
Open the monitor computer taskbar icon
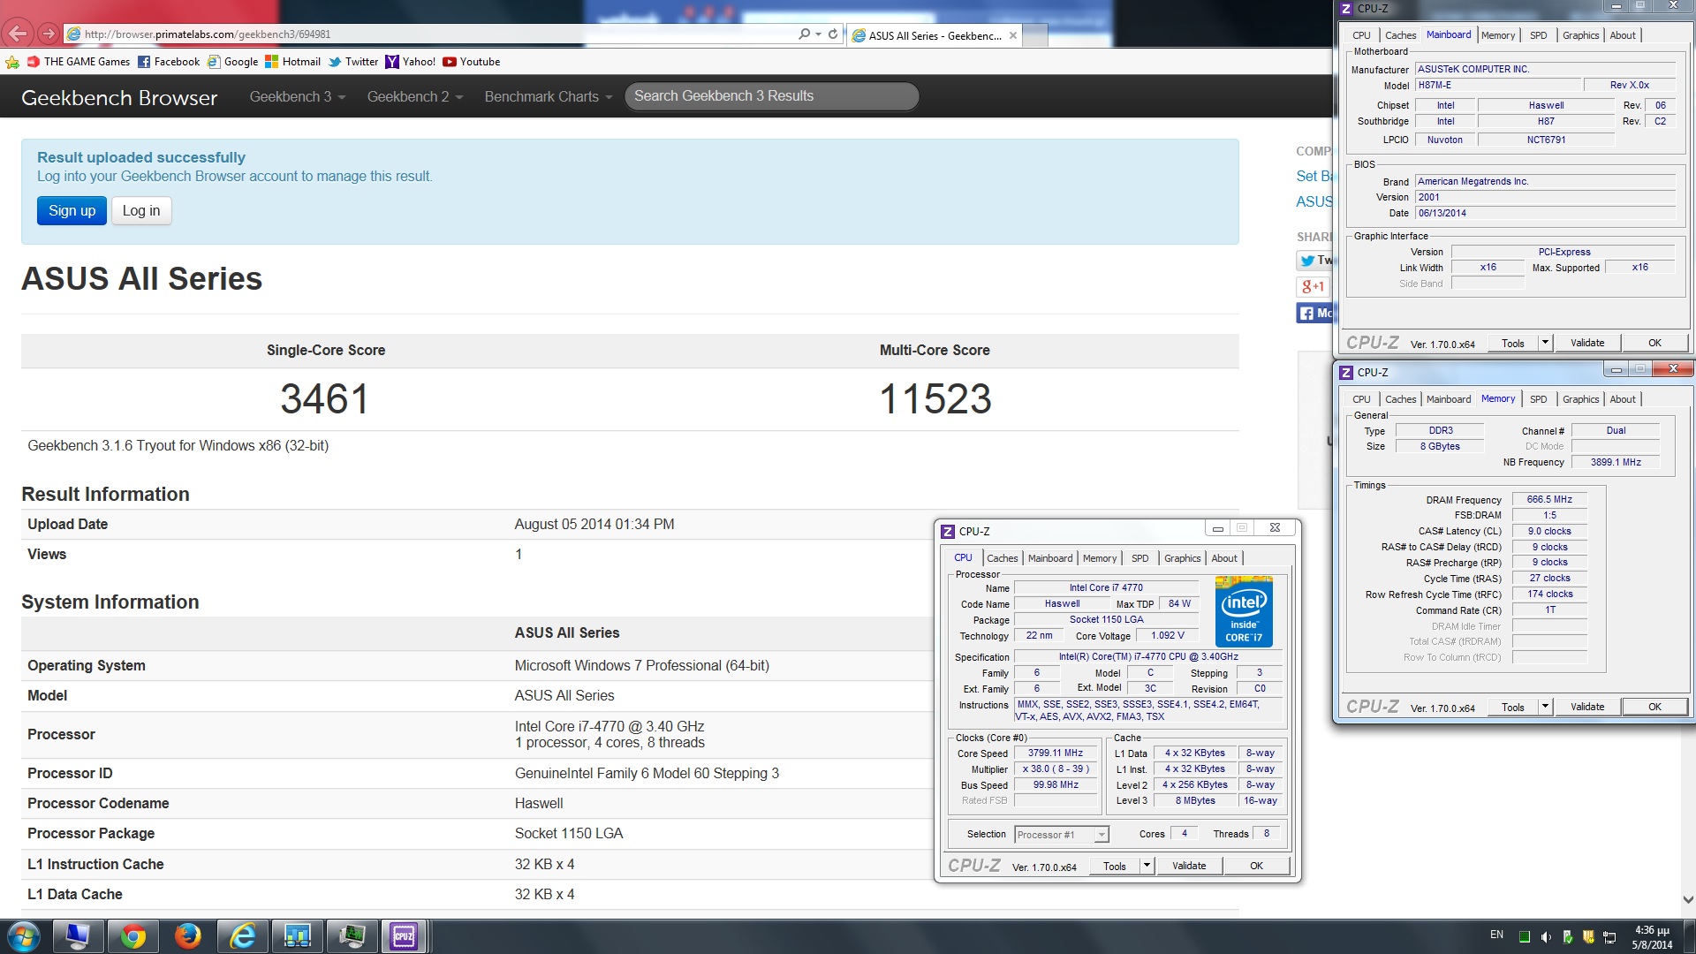(x=79, y=936)
